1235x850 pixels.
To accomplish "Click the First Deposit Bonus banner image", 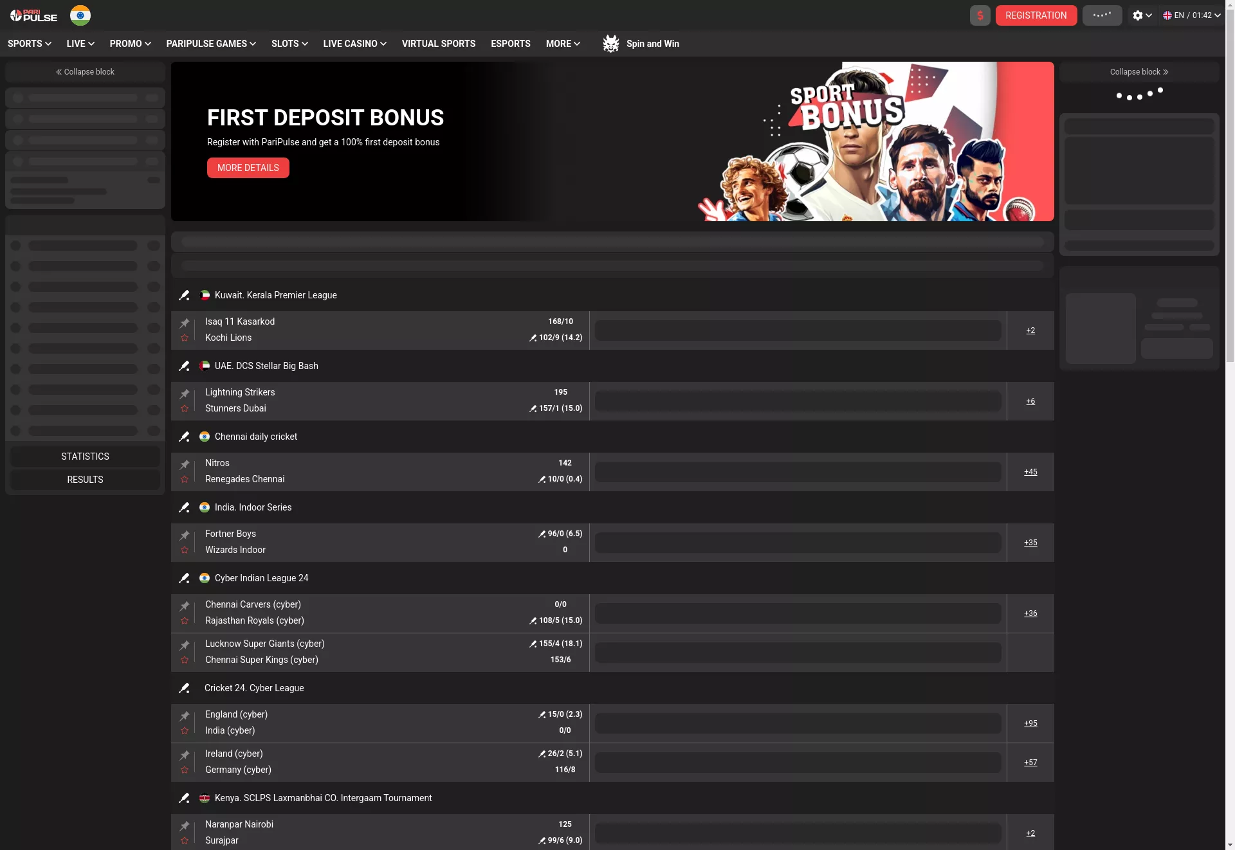I will pyautogui.click(x=612, y=141).
